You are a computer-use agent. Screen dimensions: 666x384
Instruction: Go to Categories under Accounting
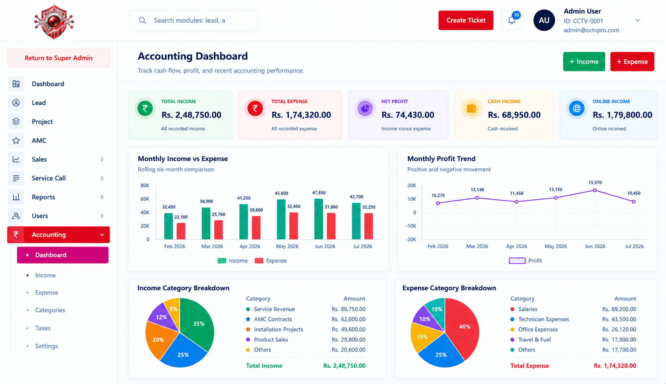tap(50, 310)
